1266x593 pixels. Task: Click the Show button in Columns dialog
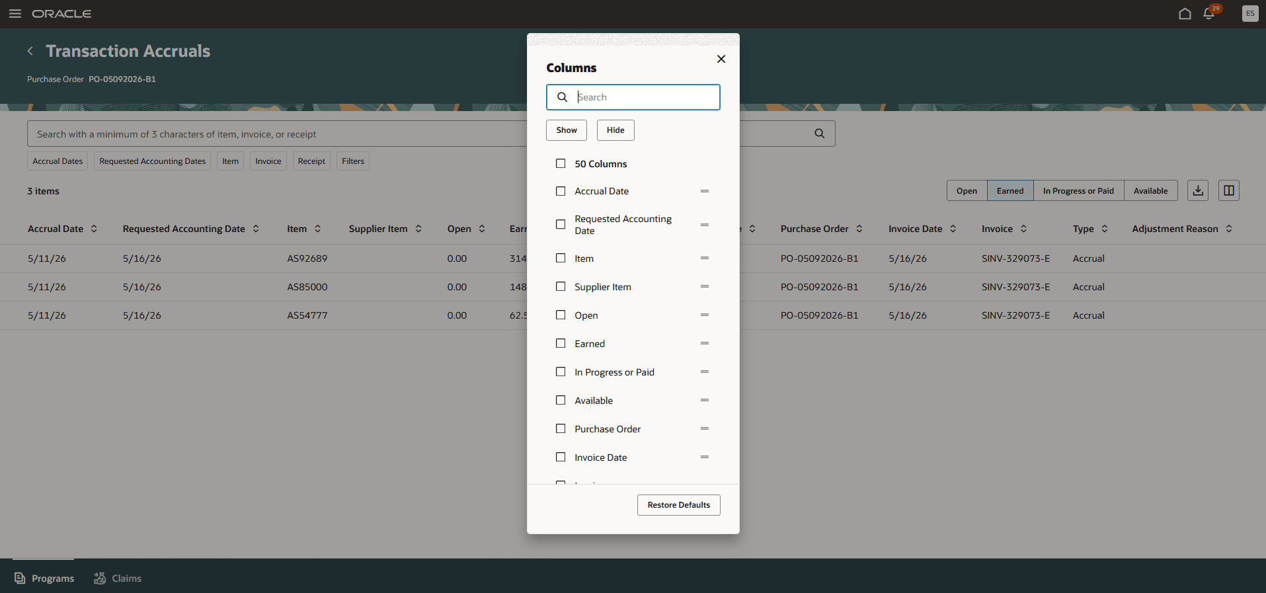567,130
